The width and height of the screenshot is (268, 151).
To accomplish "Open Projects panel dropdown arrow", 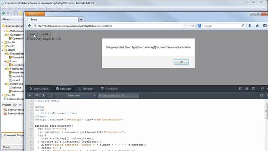I will [x=20, y=105].
